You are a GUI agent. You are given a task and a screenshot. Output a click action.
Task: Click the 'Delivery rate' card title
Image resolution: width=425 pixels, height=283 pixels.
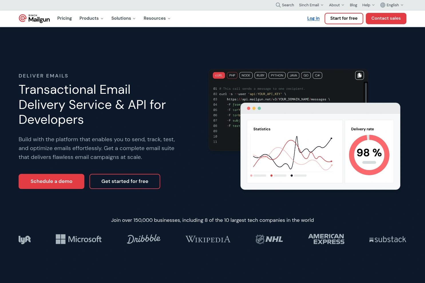coord(362,129)
